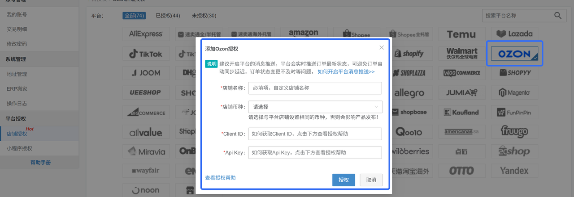Open the 查看授权帮助 link
Image resolution: width=574 pixels, height=197 pixels.
coord(220,178)
